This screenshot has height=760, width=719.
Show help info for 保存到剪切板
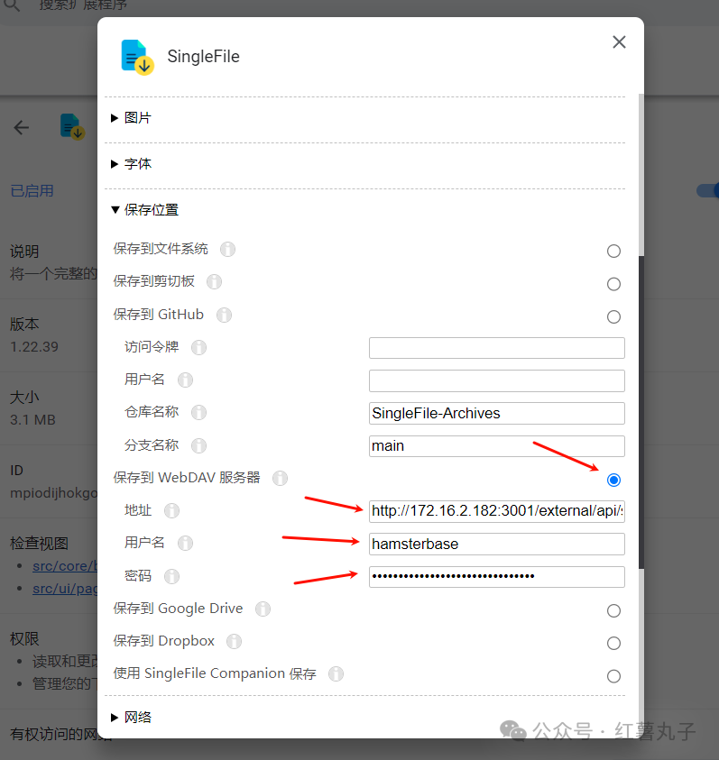[x=214, y=281]
